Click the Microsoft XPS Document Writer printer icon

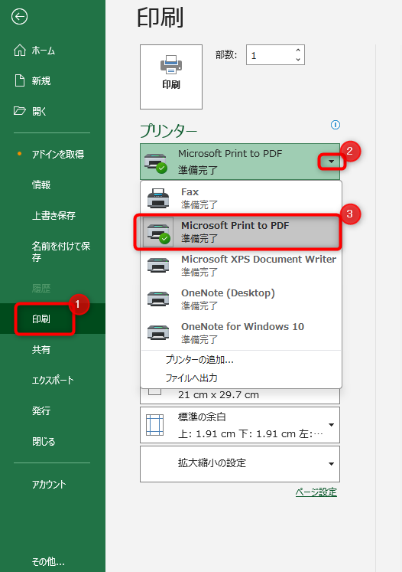tap(158, 265)
